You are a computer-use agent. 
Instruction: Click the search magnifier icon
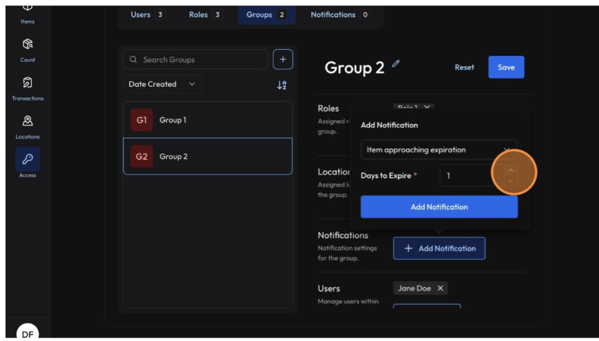(x=133, y=59)
